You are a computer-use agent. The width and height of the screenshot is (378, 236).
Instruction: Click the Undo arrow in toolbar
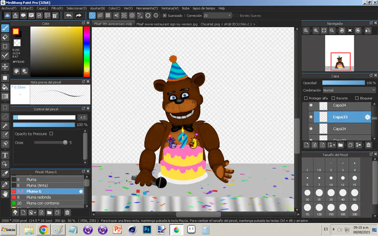tap(69, 16)
